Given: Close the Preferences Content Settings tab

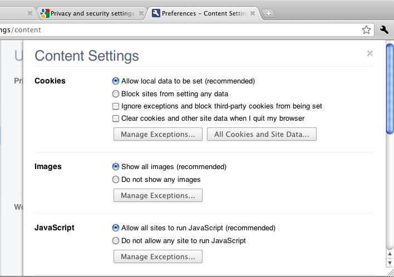Looking at the screenshot, I should (253, 13).
